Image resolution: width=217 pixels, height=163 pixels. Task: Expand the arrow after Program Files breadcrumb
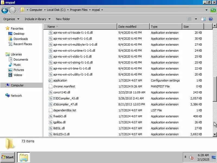point(90,10)
